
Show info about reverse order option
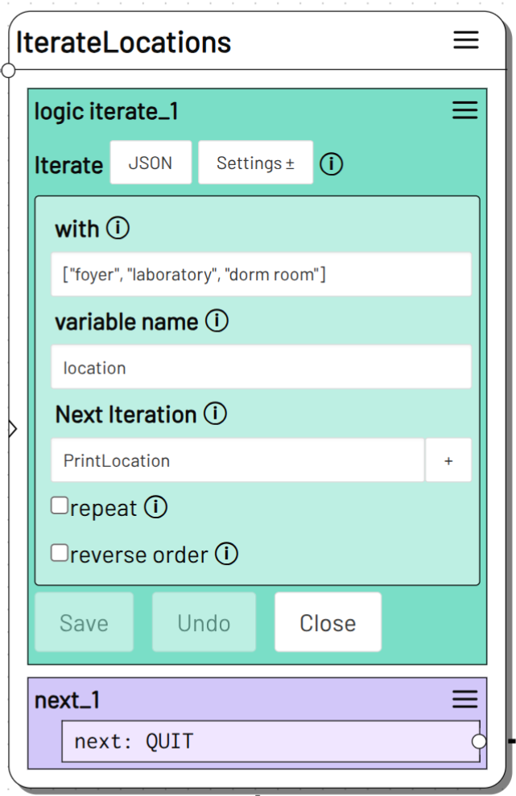pos(227,555)
